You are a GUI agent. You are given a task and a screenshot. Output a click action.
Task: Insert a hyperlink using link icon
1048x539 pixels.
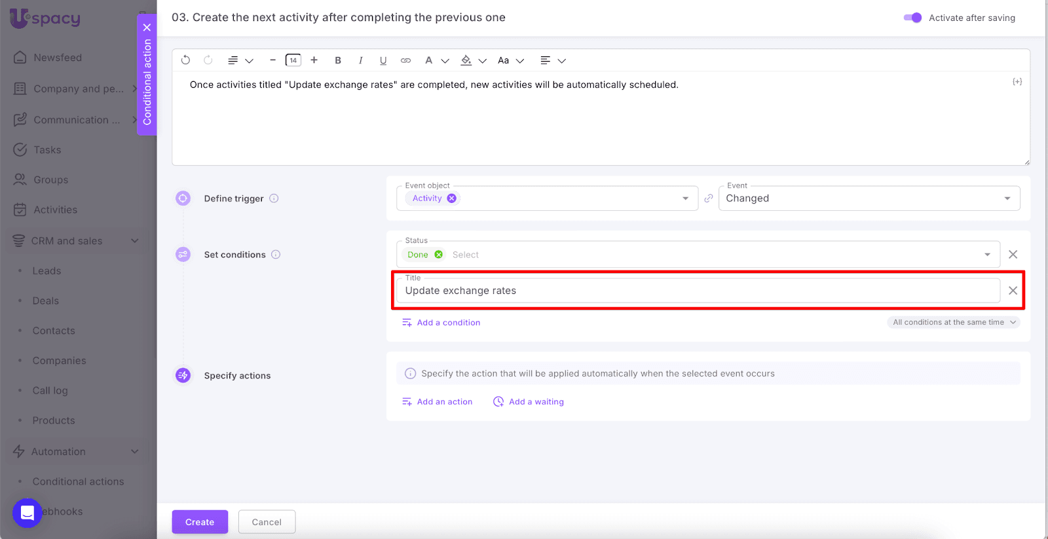click(x=405, y=60)
